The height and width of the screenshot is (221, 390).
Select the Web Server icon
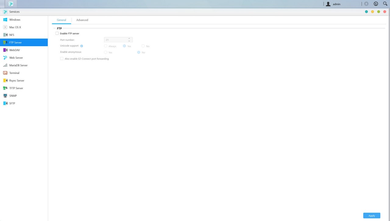(5, 58)
